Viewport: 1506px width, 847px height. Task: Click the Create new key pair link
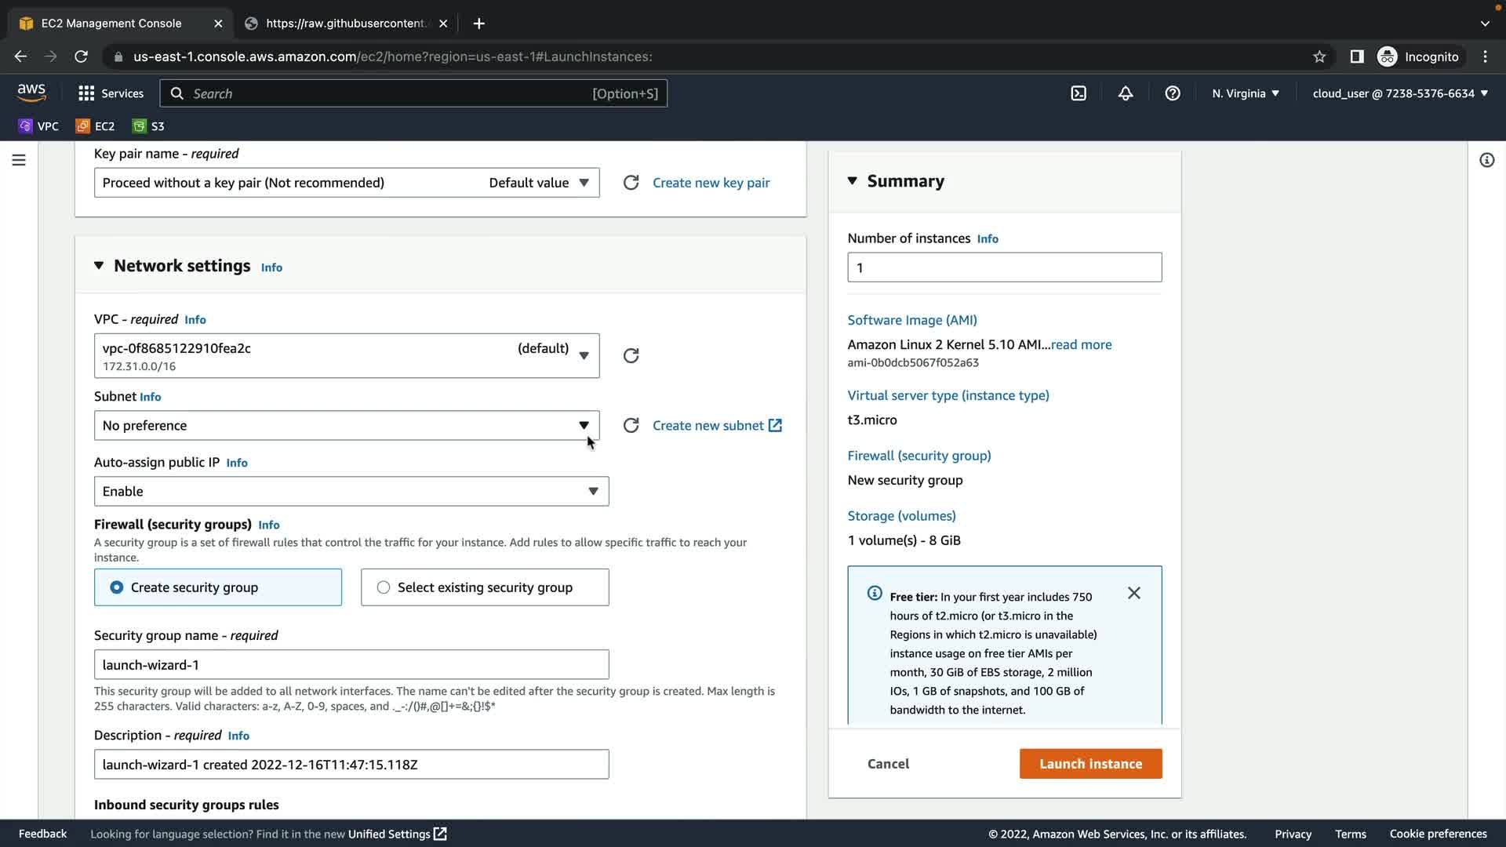point(711,183)
